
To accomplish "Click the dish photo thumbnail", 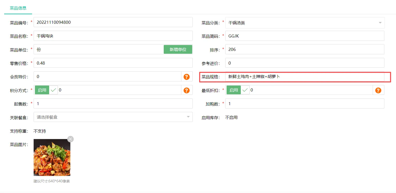I will coord(52,157).
